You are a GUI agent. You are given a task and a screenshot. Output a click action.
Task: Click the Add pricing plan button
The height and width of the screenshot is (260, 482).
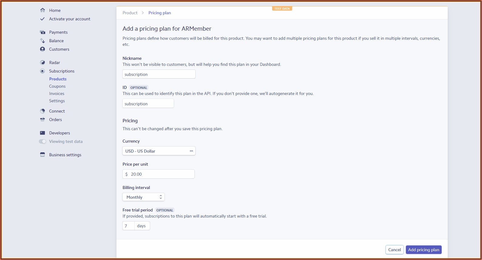pos(423,250)
